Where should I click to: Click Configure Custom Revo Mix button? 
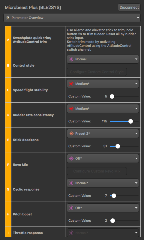(97, 171)
